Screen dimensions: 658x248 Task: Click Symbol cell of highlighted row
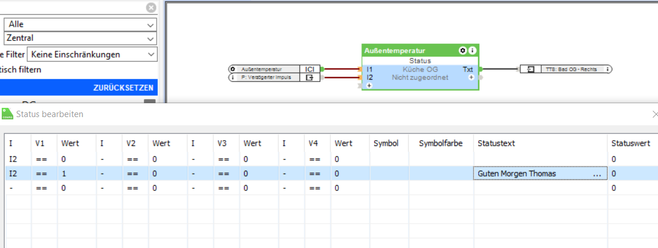tap(390, 174)
